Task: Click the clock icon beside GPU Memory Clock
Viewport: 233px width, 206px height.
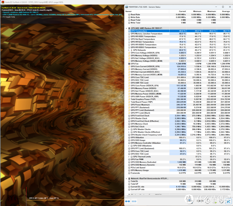Action: 129,124
